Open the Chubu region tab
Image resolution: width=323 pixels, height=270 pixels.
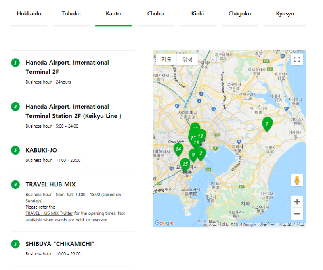[x=155, y=14]
